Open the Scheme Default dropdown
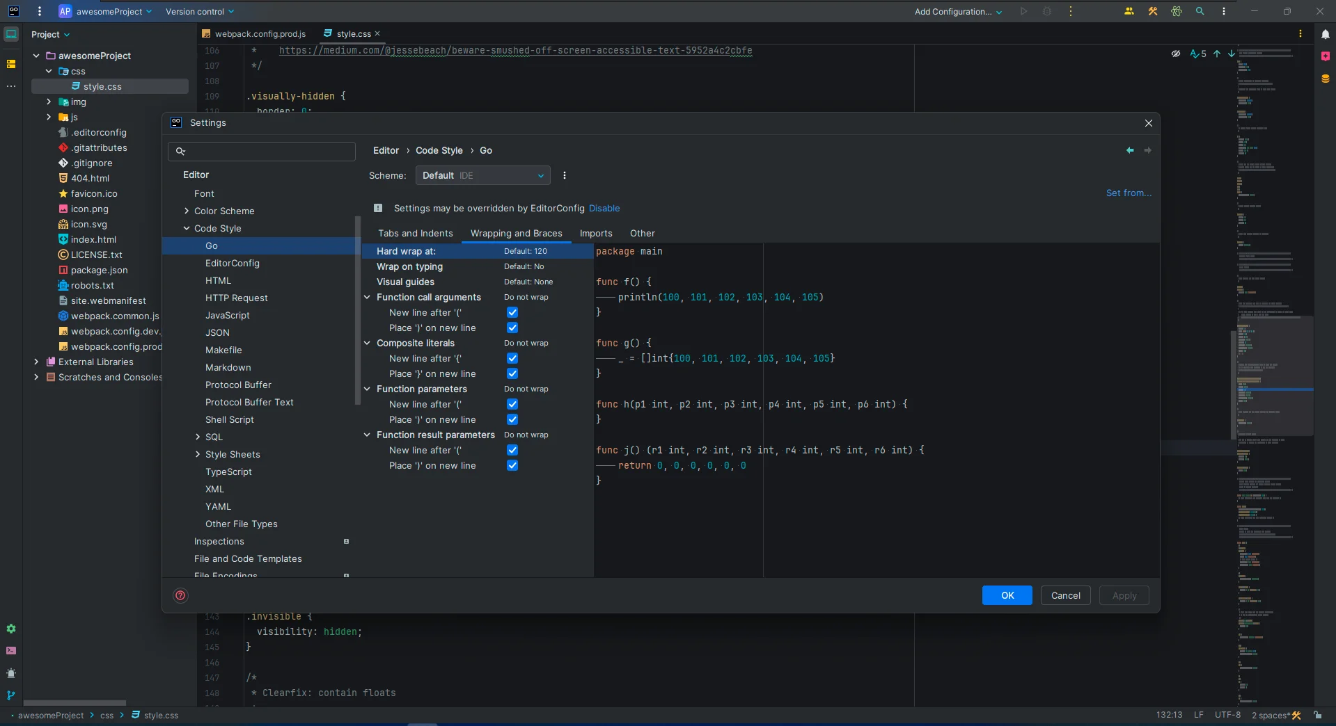The image size is (1336, 726). tap(482, 176)
